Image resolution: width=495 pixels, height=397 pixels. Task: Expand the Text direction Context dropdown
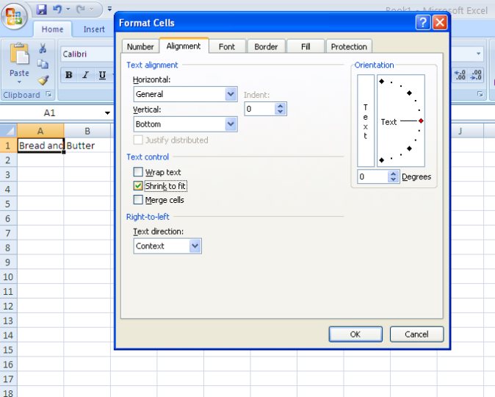[195, 246]
